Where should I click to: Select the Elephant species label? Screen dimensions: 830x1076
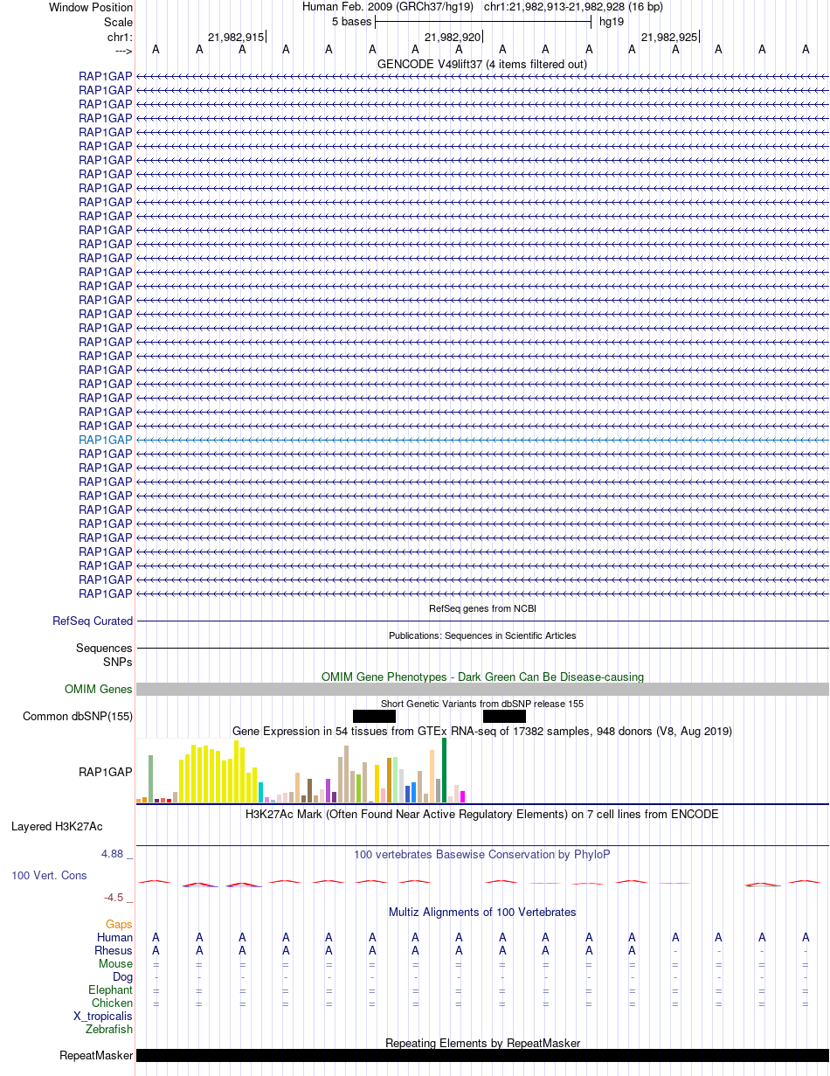(x=111, y=990)
